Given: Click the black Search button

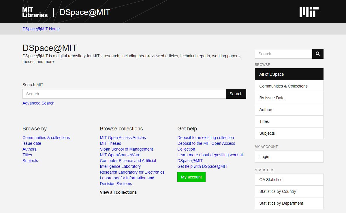Looking at the screenshot, I should [236, 94].
